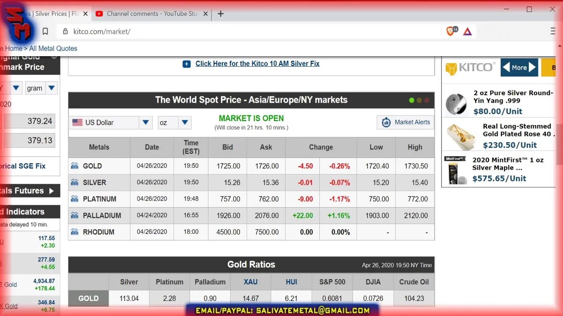Image resolution: width=563 pixels, height=316 pixels.
Task: Click the Brave Shields lion icon
Action: tap(450, 31)
